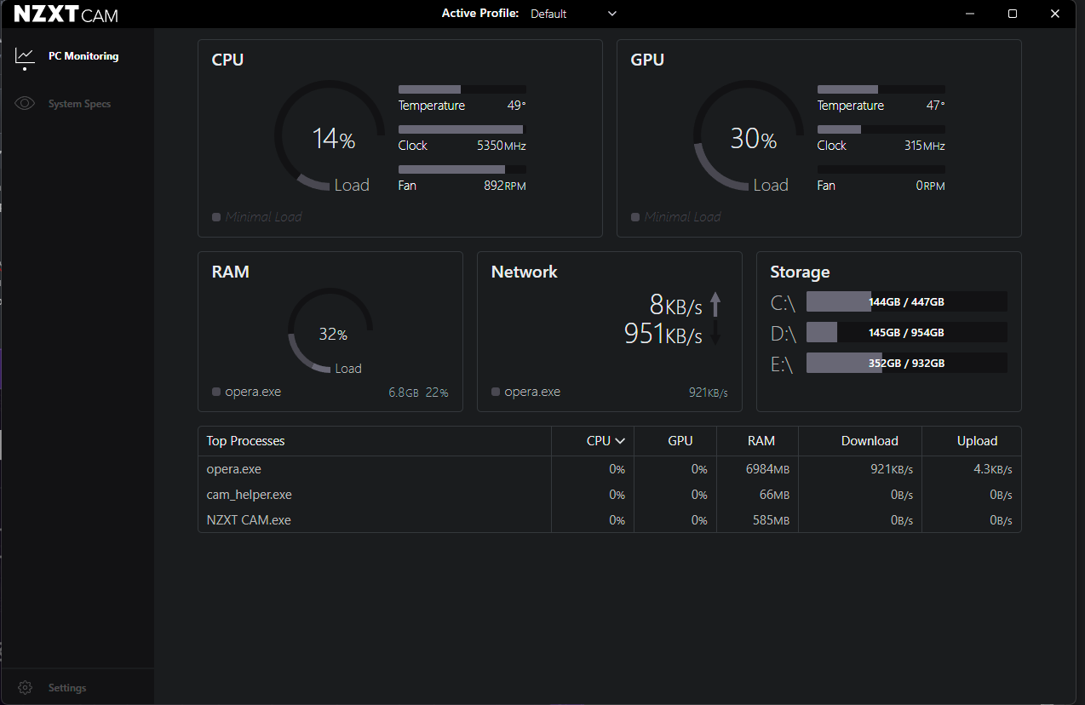Screen dimensions: 1085x705
Task: Click the GPU Clock bar
Action: click(881, 129)
